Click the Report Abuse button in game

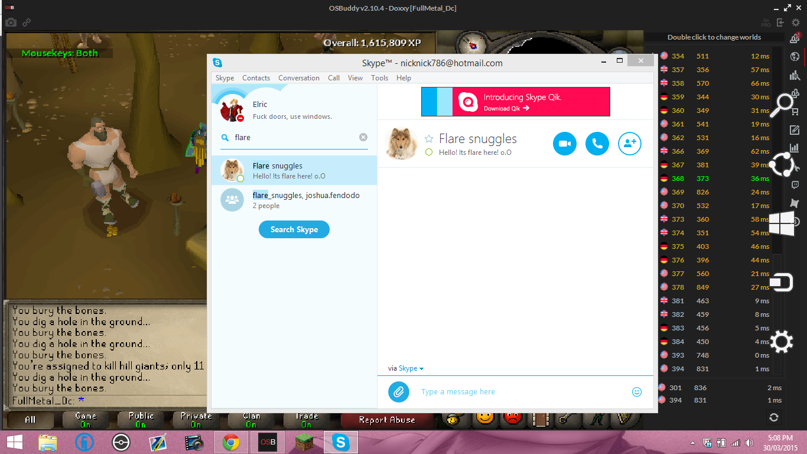coord(387,420)
